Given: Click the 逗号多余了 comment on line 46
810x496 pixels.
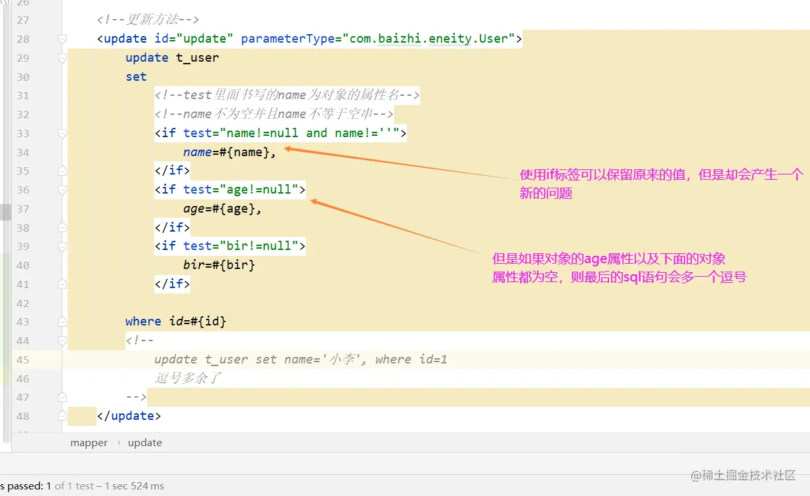Looking at the screenshot, I should point(188,378).
